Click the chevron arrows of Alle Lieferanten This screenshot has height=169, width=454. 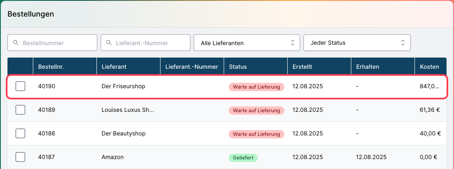click(x=292, y=43)
